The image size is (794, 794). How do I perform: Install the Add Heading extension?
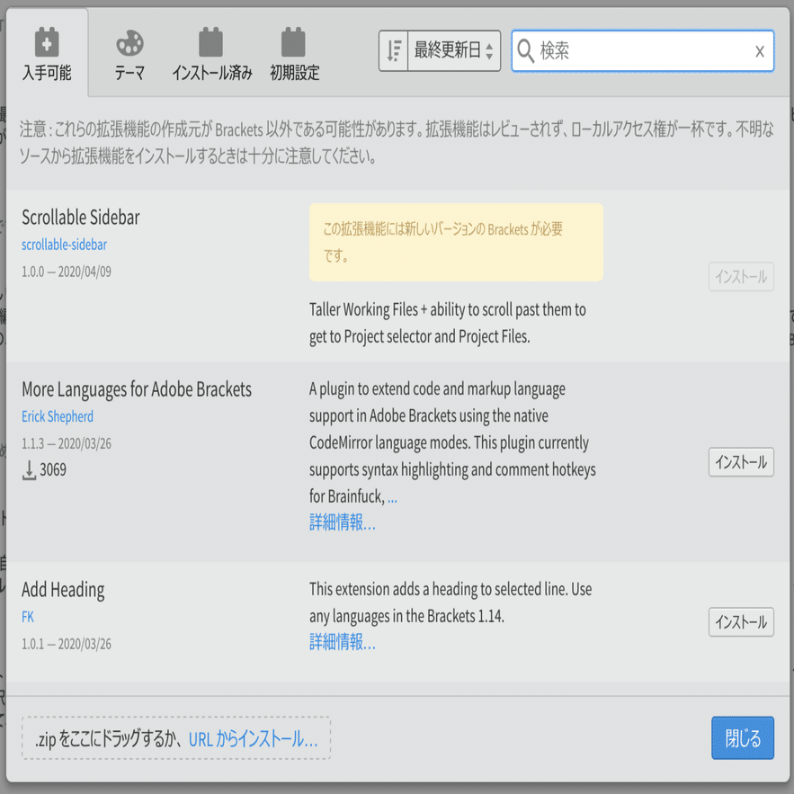click(x=741, y=621)
